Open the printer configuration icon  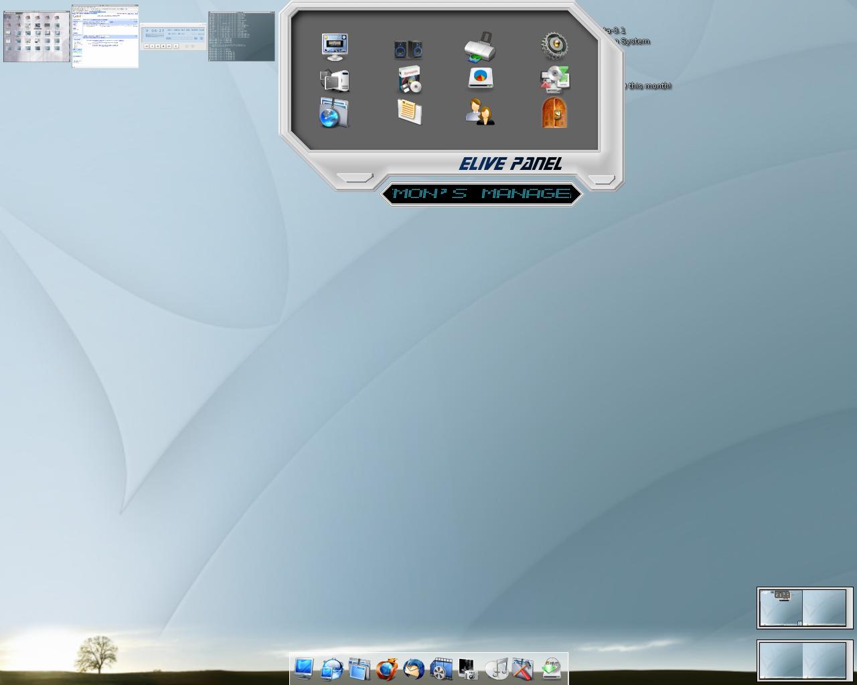(x=480, y=47)
